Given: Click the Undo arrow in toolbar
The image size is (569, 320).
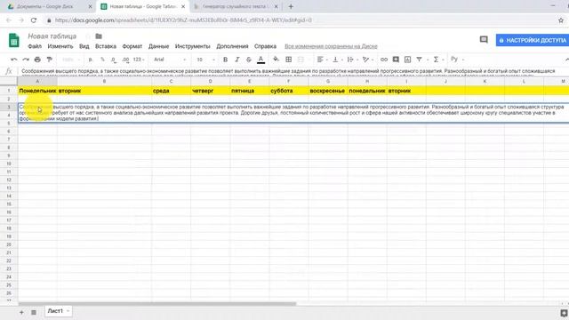Looking at the screenshot, I should (x=14, y=60).
